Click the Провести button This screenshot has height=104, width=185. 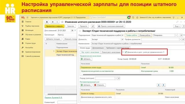click(84, 26)
